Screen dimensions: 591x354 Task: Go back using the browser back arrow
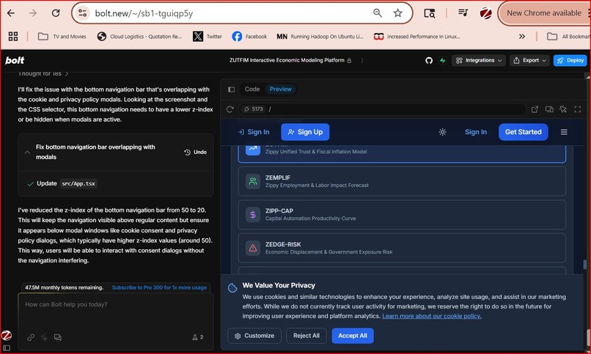pos(11,13)
